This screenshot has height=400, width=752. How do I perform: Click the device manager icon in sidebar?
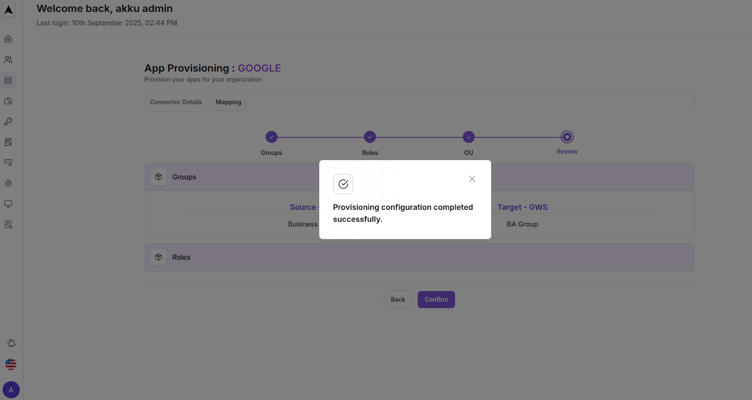click(8, 162)
